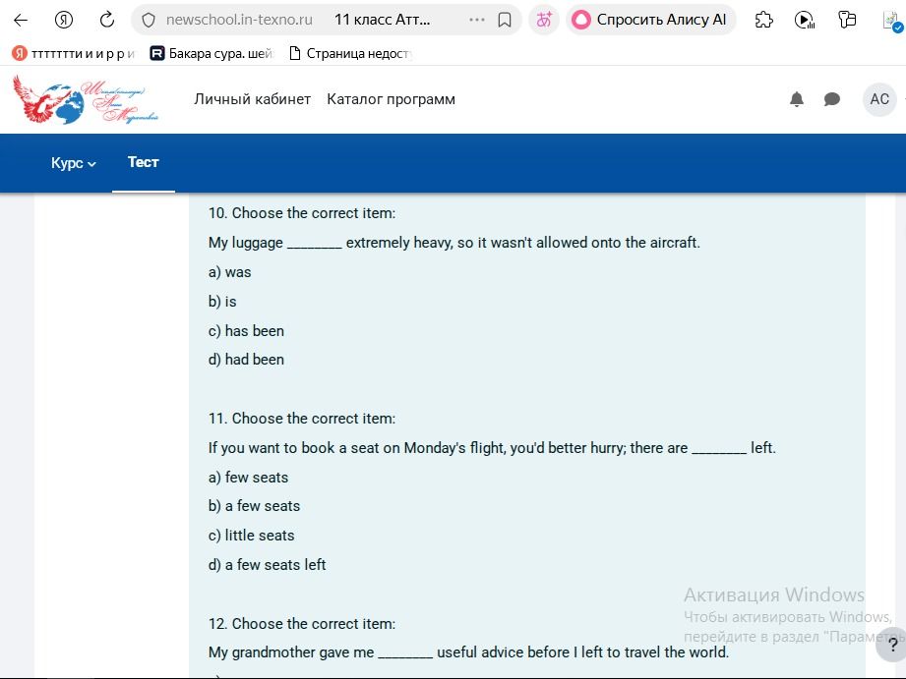Click the question mark help button
The height and width of the screenshot is (679, 906).
(x=892, y=645)
